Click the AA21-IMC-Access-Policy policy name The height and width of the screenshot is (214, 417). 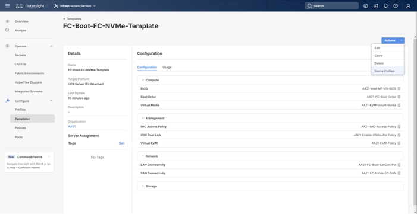coord(378,127)
